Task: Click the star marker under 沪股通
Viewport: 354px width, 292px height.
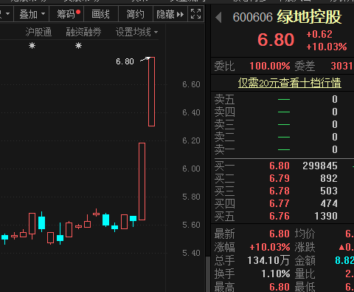Action: [32, 46]
